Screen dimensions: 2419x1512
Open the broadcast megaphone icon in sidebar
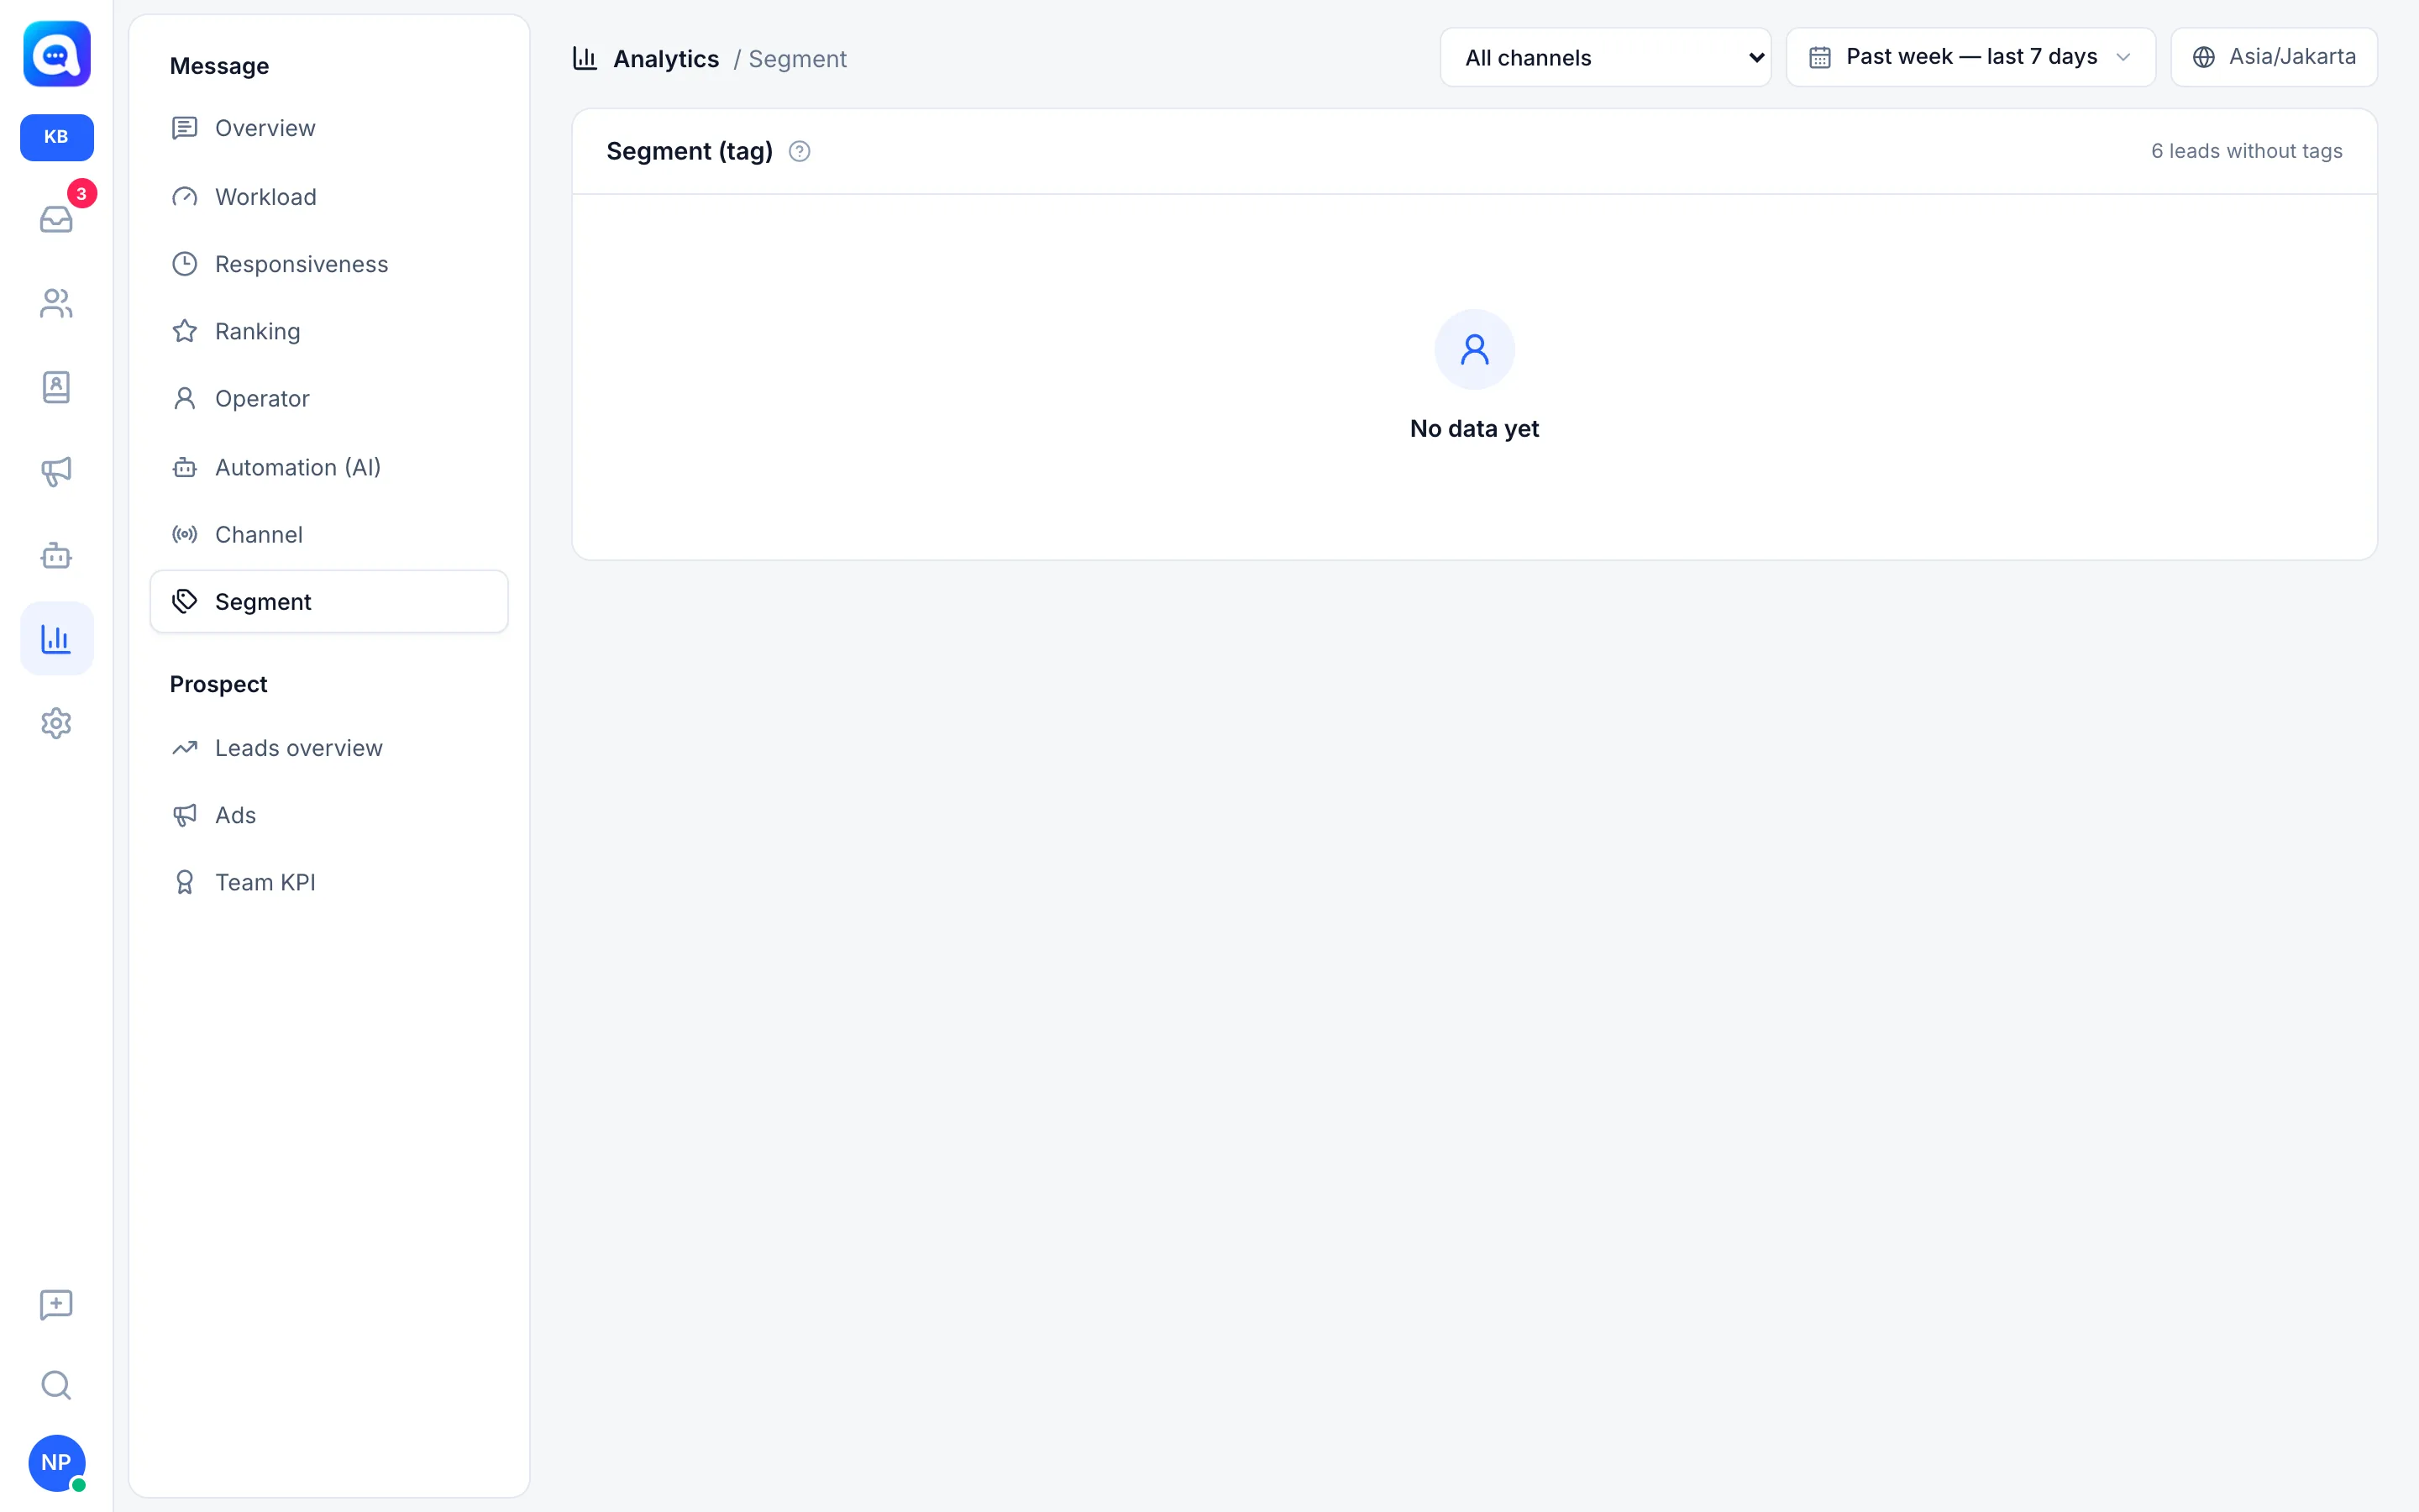pos(56,471)
